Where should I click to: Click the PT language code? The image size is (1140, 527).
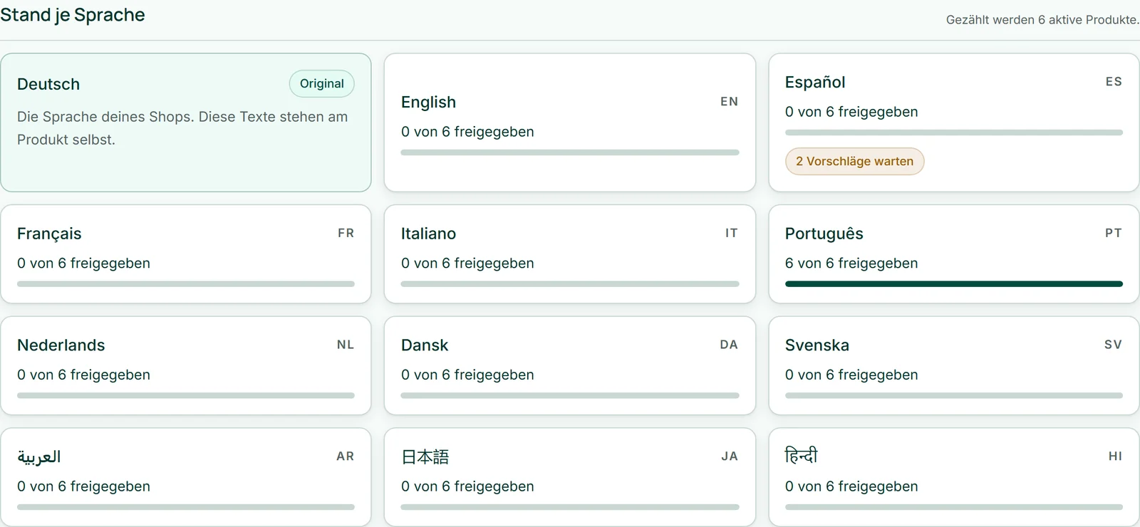point(1114,233)
